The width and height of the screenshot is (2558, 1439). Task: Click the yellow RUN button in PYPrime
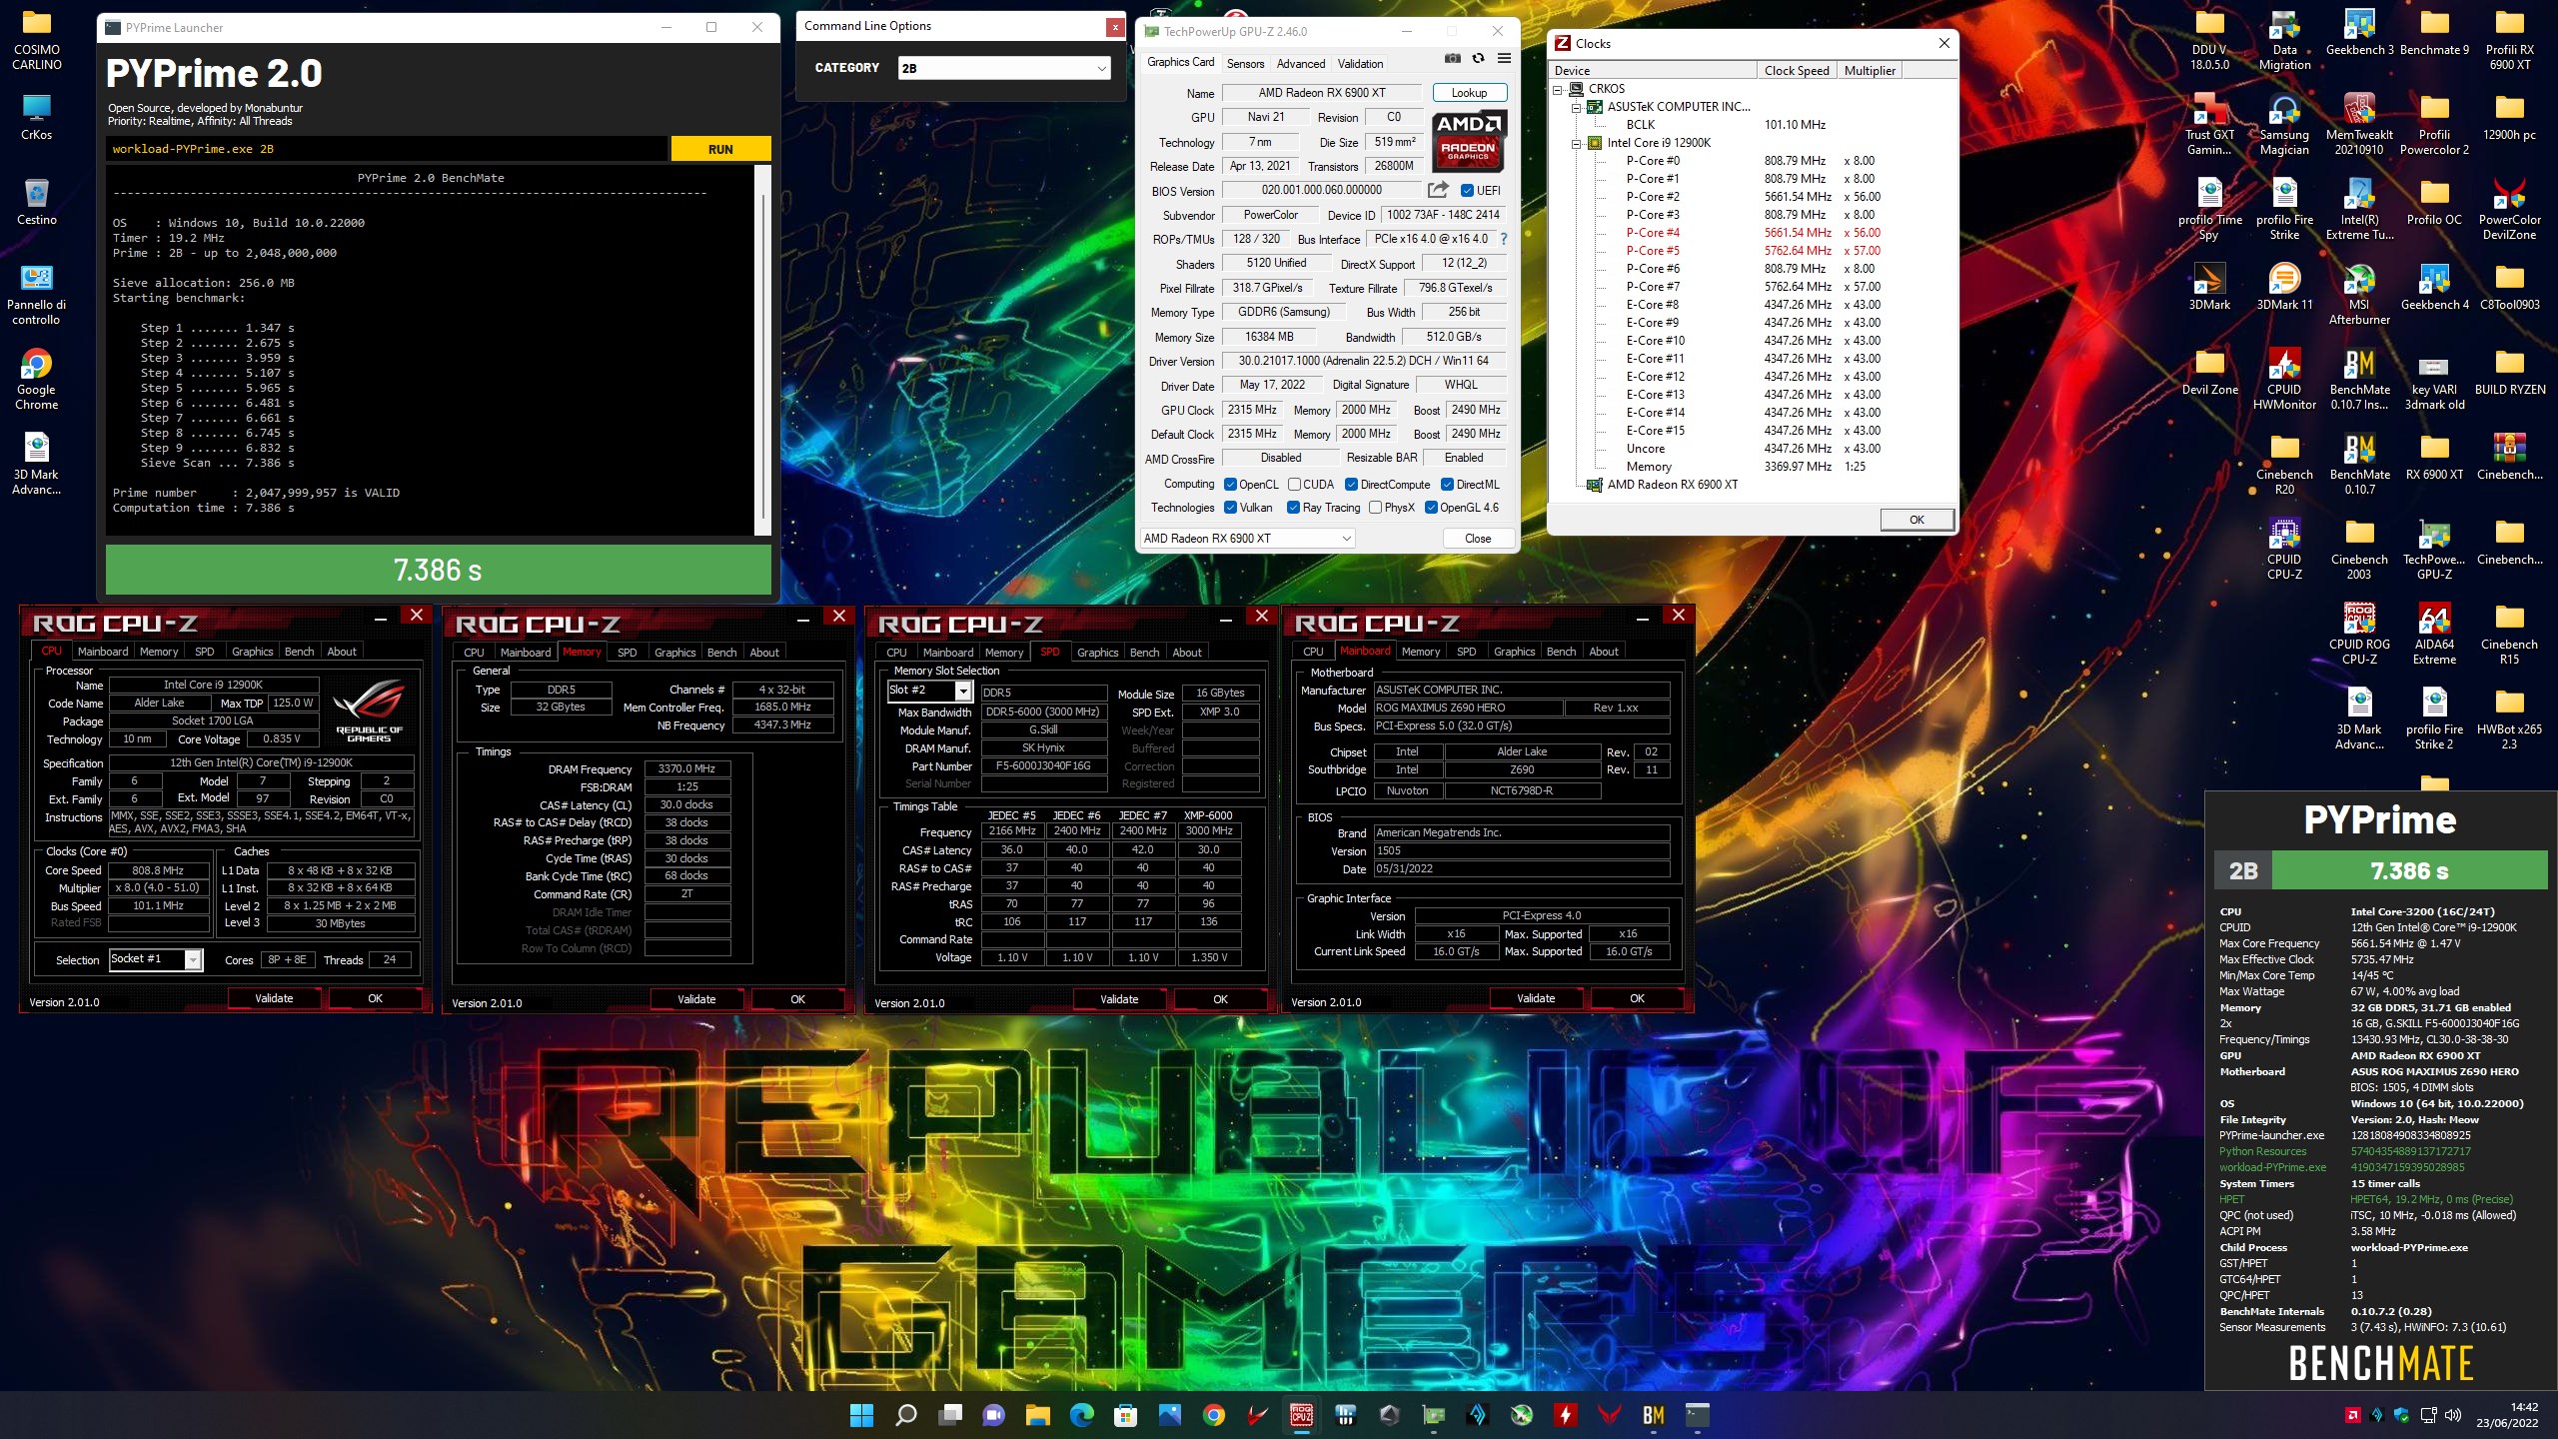(720, 149)
